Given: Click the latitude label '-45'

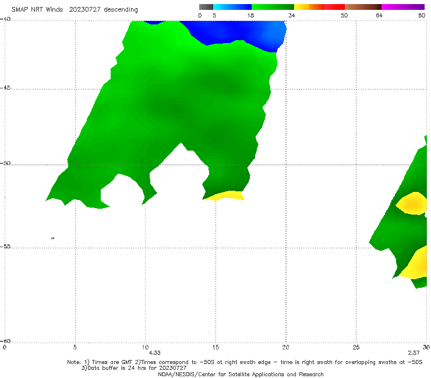Looking at the screenshot, I should point(5,88).
